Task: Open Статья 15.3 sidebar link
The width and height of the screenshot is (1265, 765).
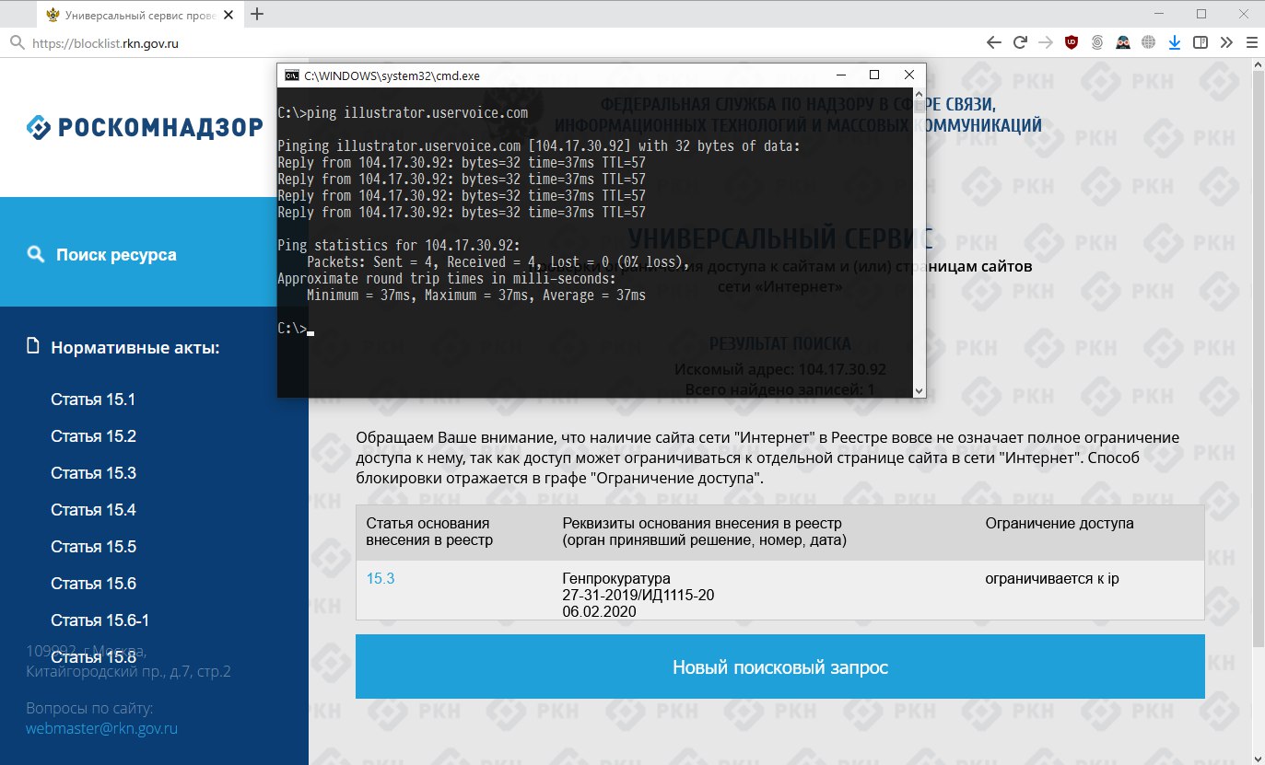Action: (x=93, y=473)
